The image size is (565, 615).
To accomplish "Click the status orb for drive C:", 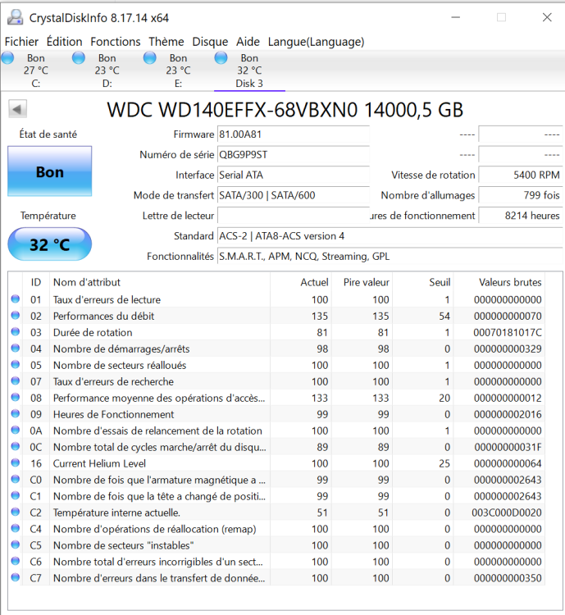I will tap(8, 57).
